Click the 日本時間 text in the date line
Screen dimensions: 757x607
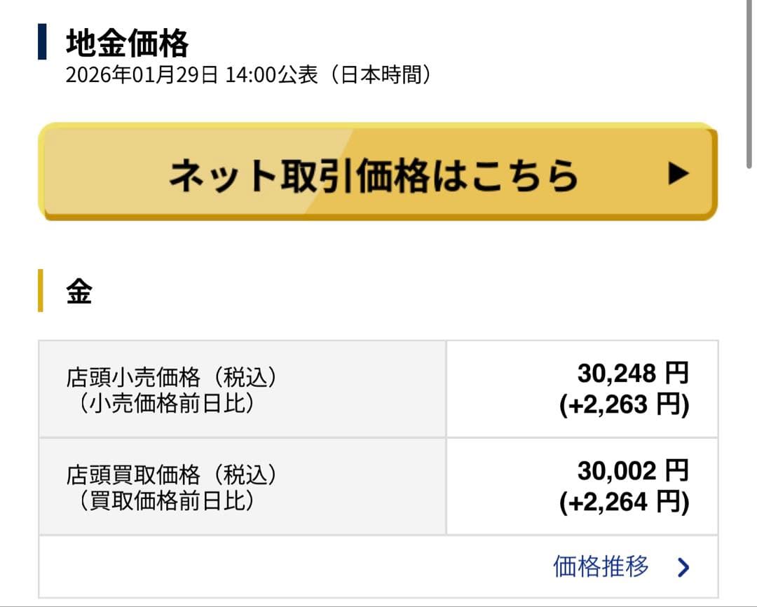(x=382, y=76)
